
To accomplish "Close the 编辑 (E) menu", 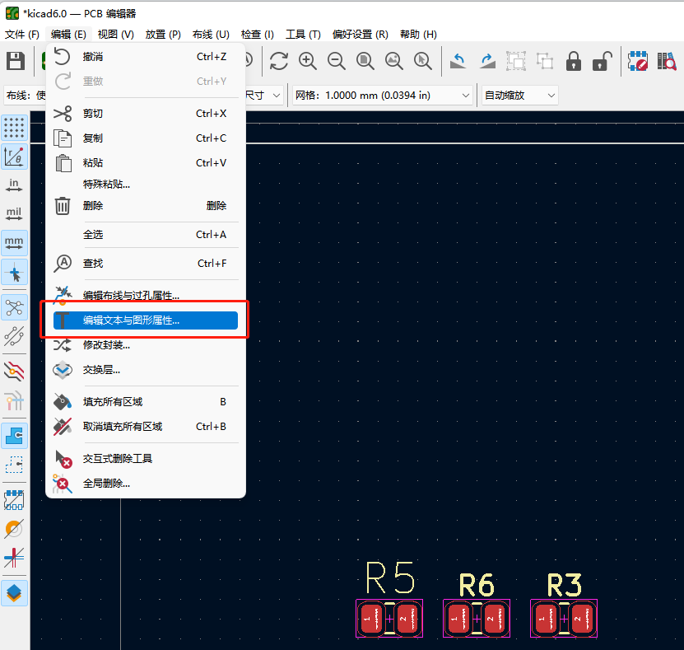I will point(68,34).
